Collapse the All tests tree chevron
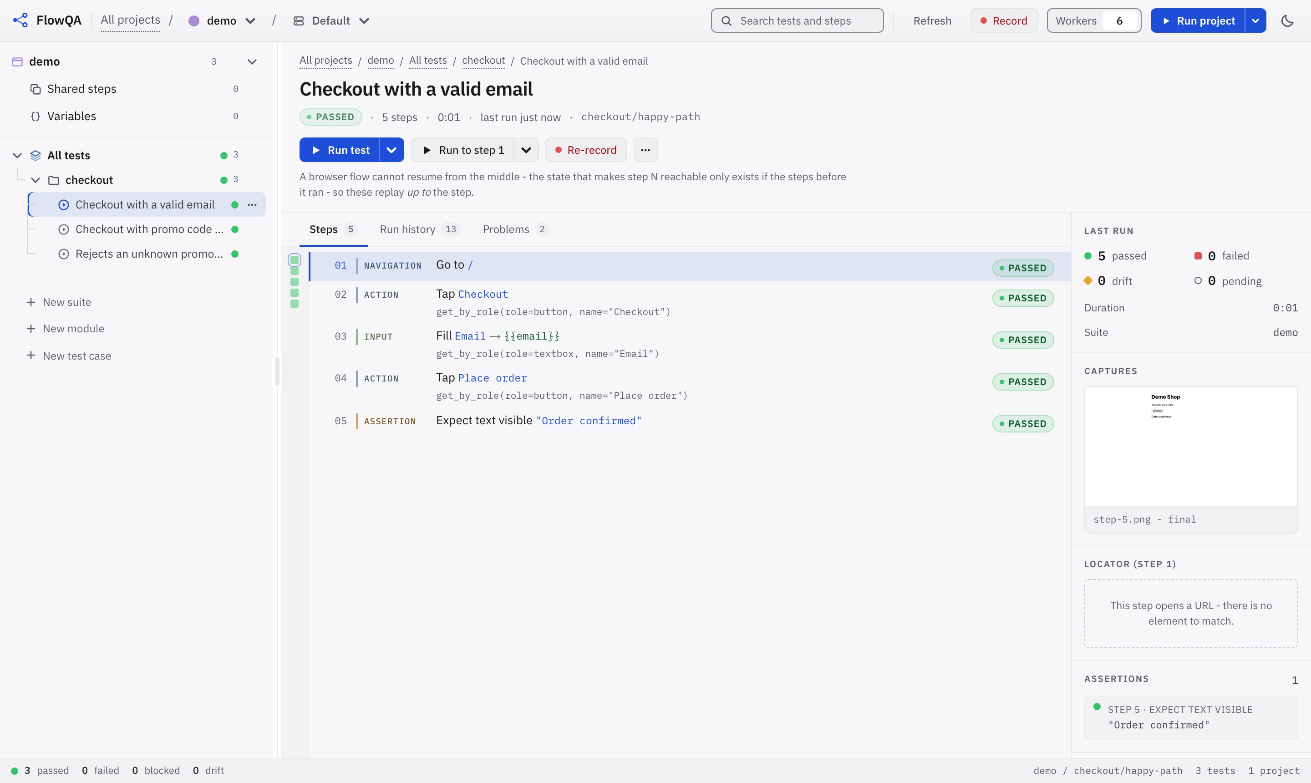 pos(17,155)
